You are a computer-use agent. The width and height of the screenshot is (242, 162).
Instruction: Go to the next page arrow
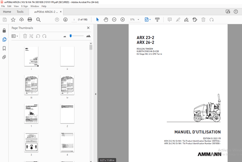click(x=65, y=20)
